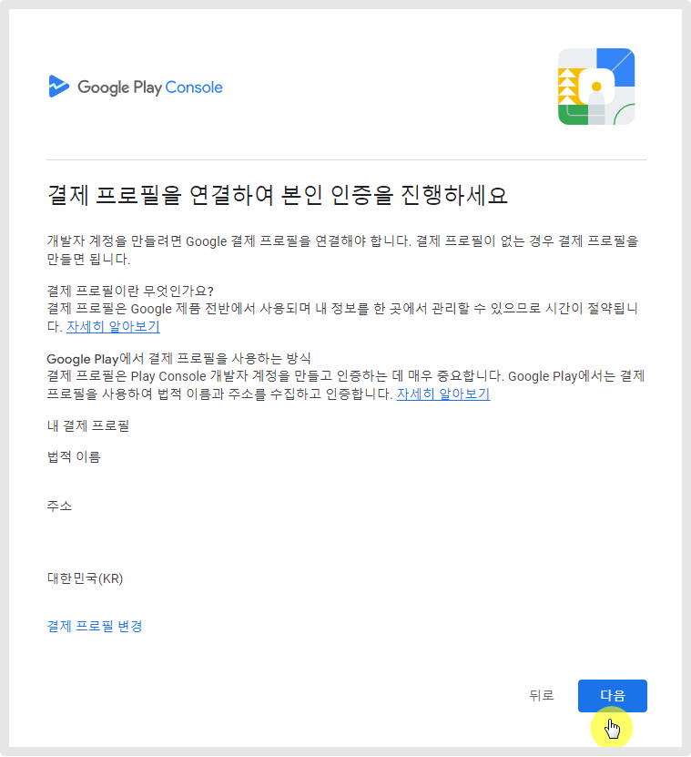The height and width of the screenshot is (757, 691).
Task: Click the colorful payments profile illustration
Action: click(x=596, y=87)
